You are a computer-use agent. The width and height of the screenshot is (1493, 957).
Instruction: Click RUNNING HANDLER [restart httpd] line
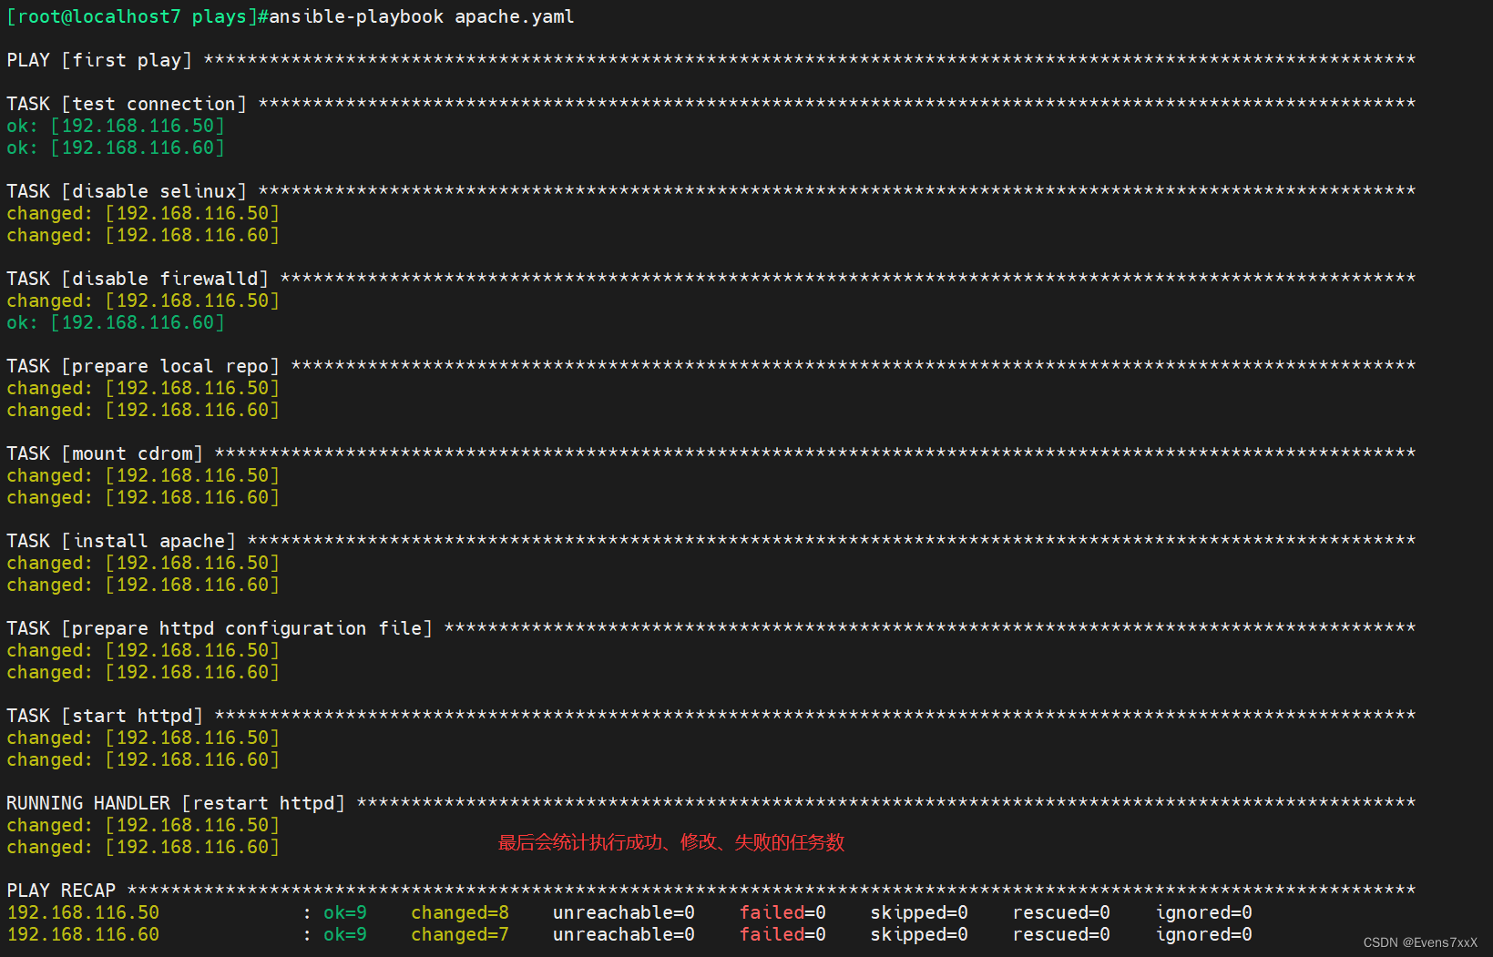pos(176,803)
